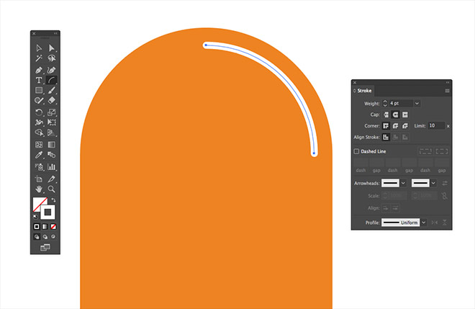
Task: Open the end arrowhead dropdown
Action: coord(433,183)
